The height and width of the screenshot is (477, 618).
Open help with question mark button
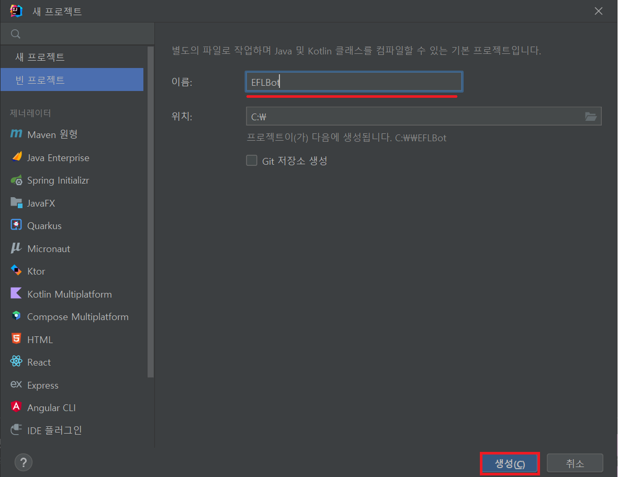tap(24, 462)
